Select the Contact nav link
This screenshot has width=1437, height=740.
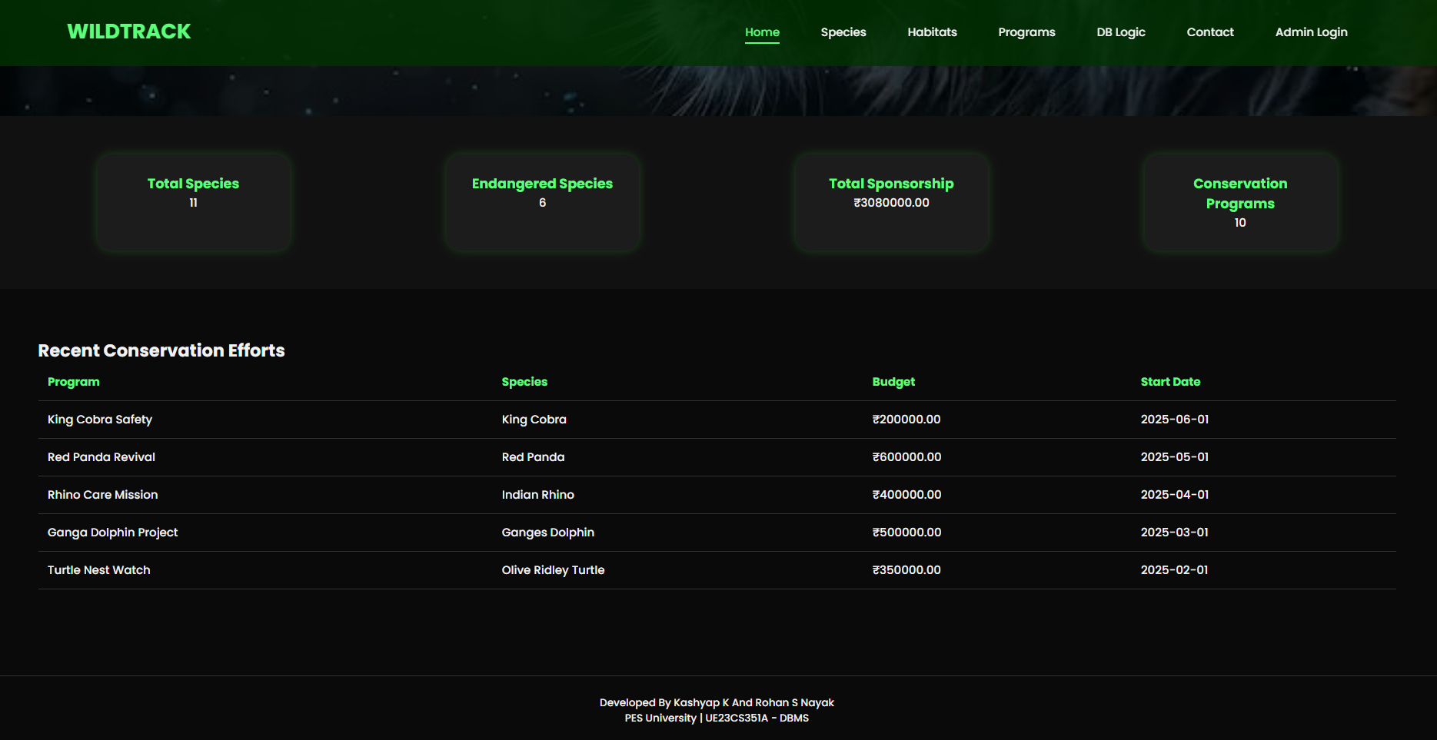[1210, 32]
